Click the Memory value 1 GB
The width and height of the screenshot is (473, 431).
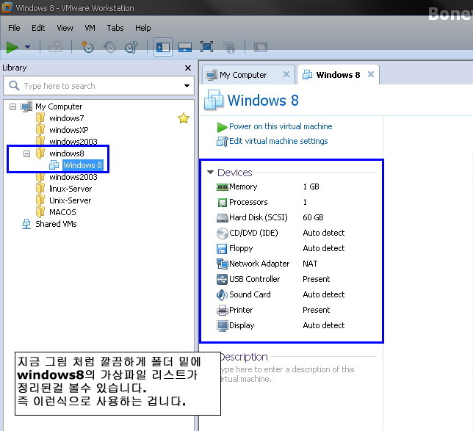(x=311, y=186)
